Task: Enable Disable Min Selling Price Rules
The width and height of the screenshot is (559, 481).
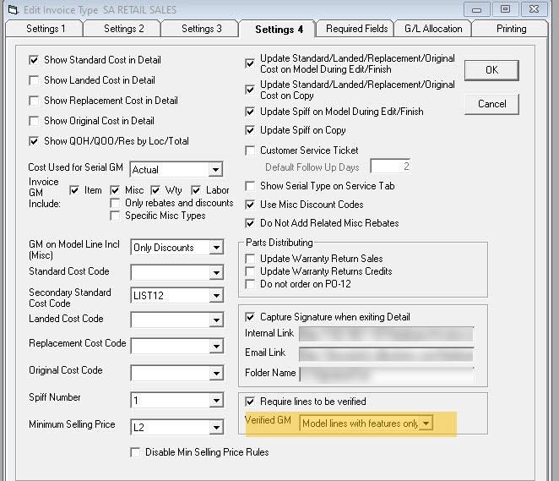Action: (135, 452)
